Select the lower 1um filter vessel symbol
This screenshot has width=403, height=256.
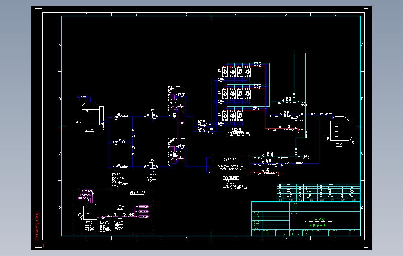[151, 164]
